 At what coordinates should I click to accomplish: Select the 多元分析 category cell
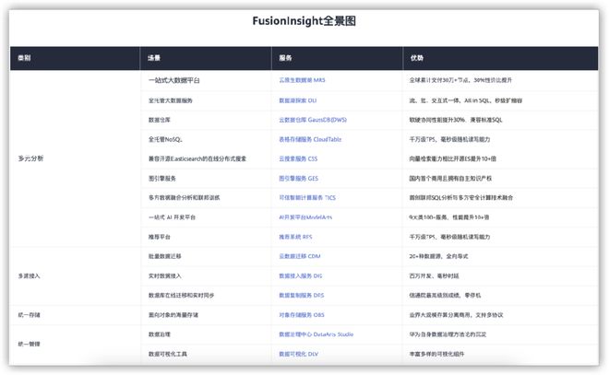coord(30,158)
